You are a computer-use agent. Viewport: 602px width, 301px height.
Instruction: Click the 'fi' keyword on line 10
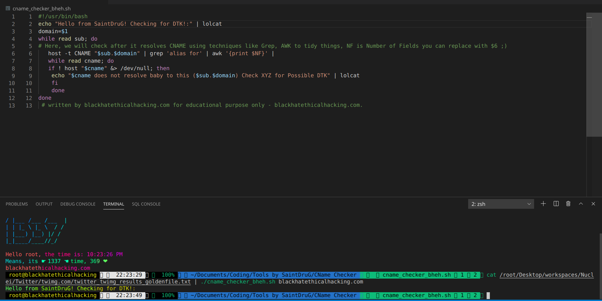[55, 83]
